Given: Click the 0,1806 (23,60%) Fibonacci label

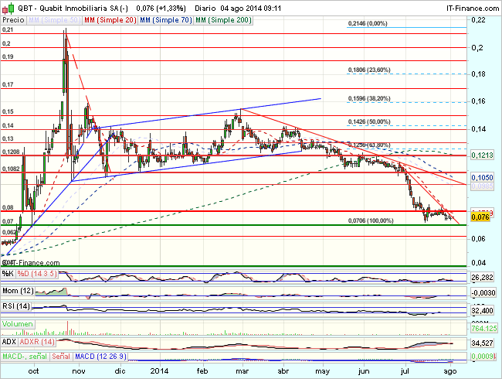Looking at the screenshot, I should coord(369,70).
